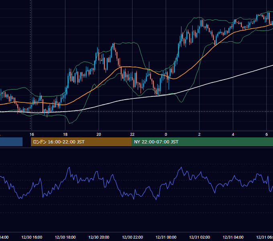Click the 12/31 00:00 date label

click(166, 237)
